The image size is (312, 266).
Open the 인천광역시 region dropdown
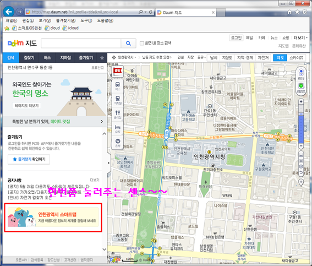tap(127, 57)
